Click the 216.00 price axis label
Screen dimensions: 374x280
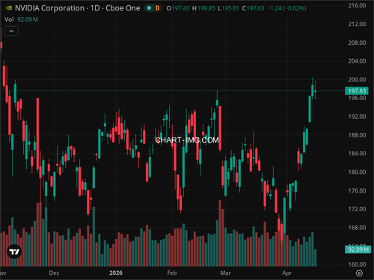[x=357, y=5]
